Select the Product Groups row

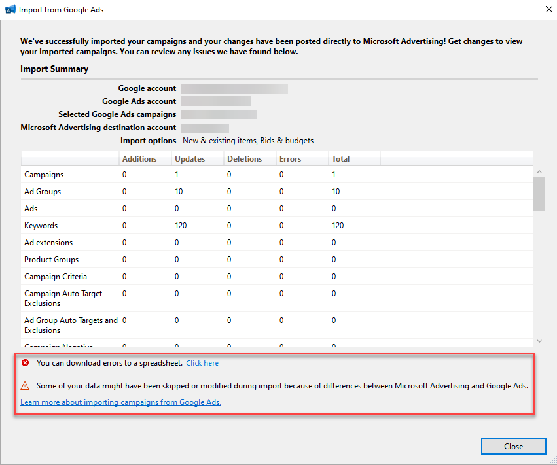(x=51, y=260)
